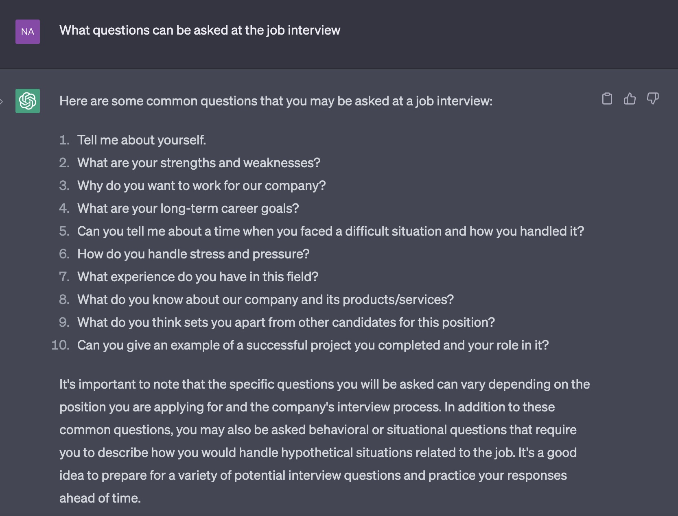Click the user prompt about job interview
Screen dimensions: 678x516
point(200,30)
